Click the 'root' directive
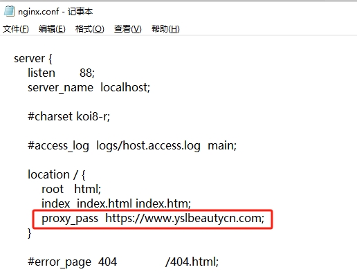Viewport: 357px width, 274px height. pos(53,190)
